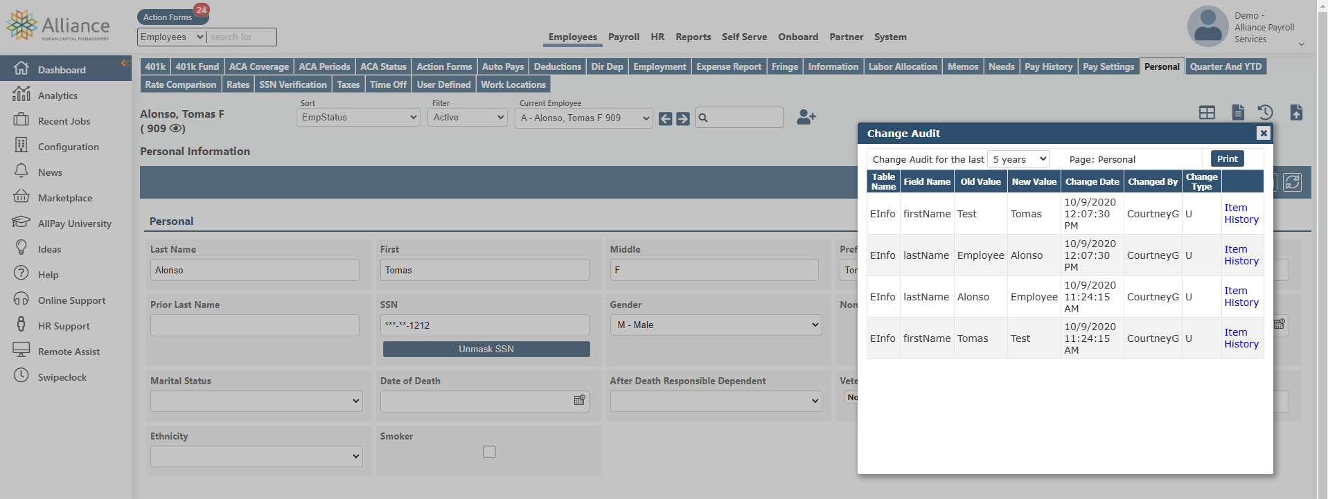1328x499 pixels.
Task: Open the Filter Active dropdown
Action: point(468,118)
